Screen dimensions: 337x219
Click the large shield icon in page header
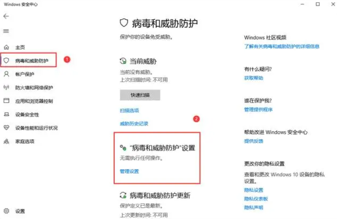tap(124, 23)
